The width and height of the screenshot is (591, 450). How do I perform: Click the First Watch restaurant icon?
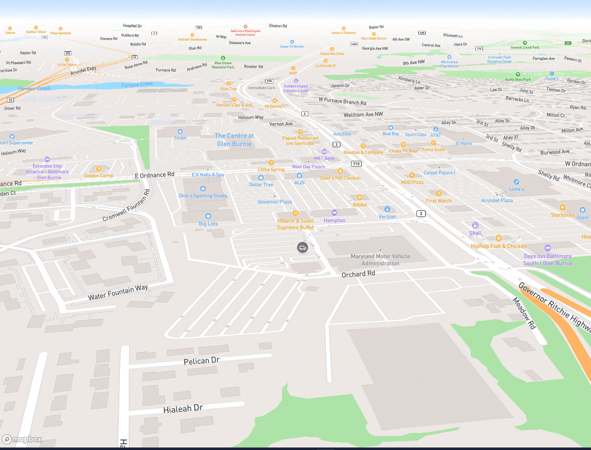point(439,194)
